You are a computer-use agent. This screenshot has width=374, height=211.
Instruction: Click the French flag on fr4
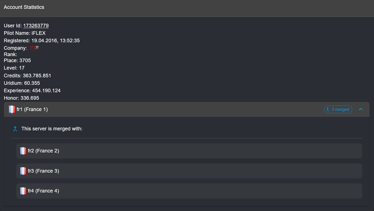coord(23,191)
